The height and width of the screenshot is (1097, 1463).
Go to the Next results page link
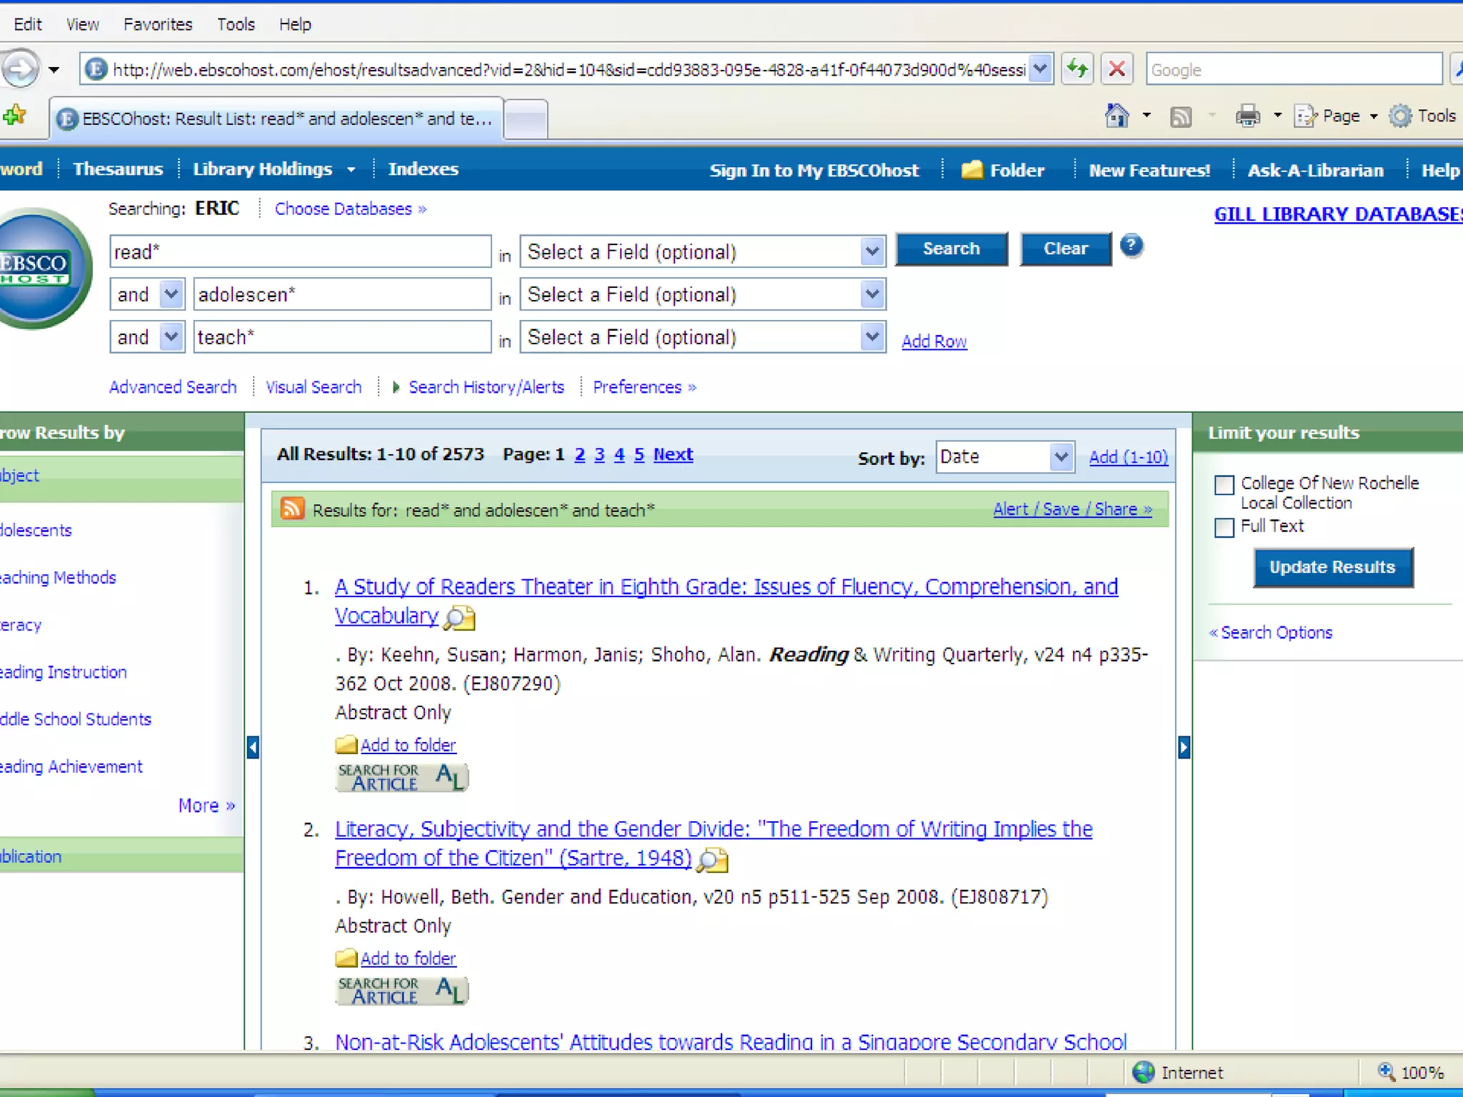click(672, 454)
